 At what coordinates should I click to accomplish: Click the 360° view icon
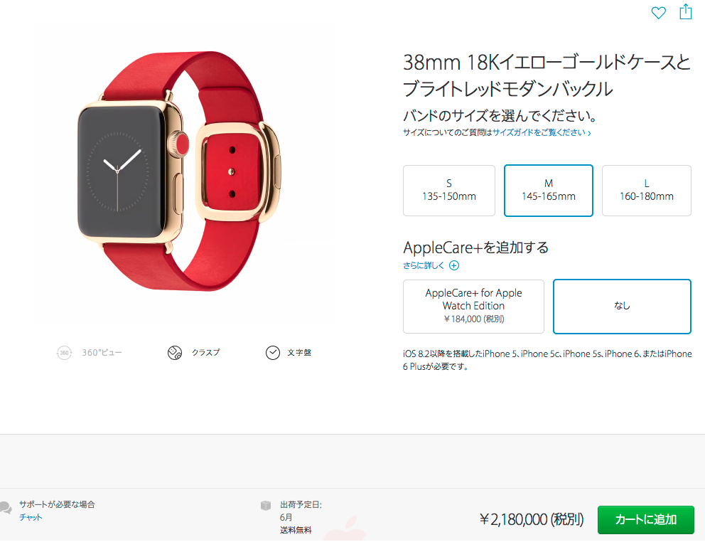tap(64, 353)
